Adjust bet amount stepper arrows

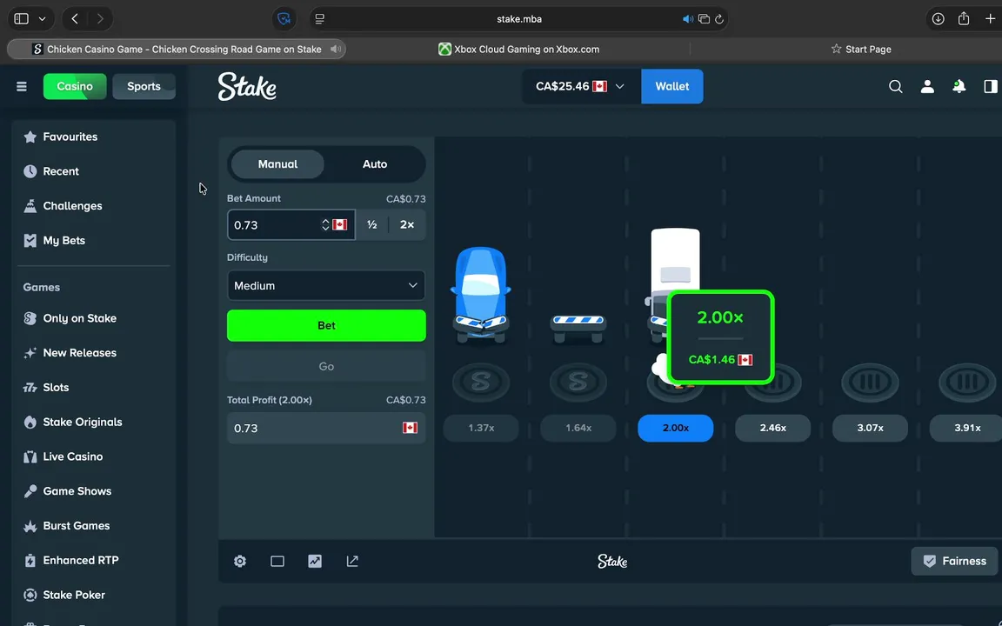325,225
